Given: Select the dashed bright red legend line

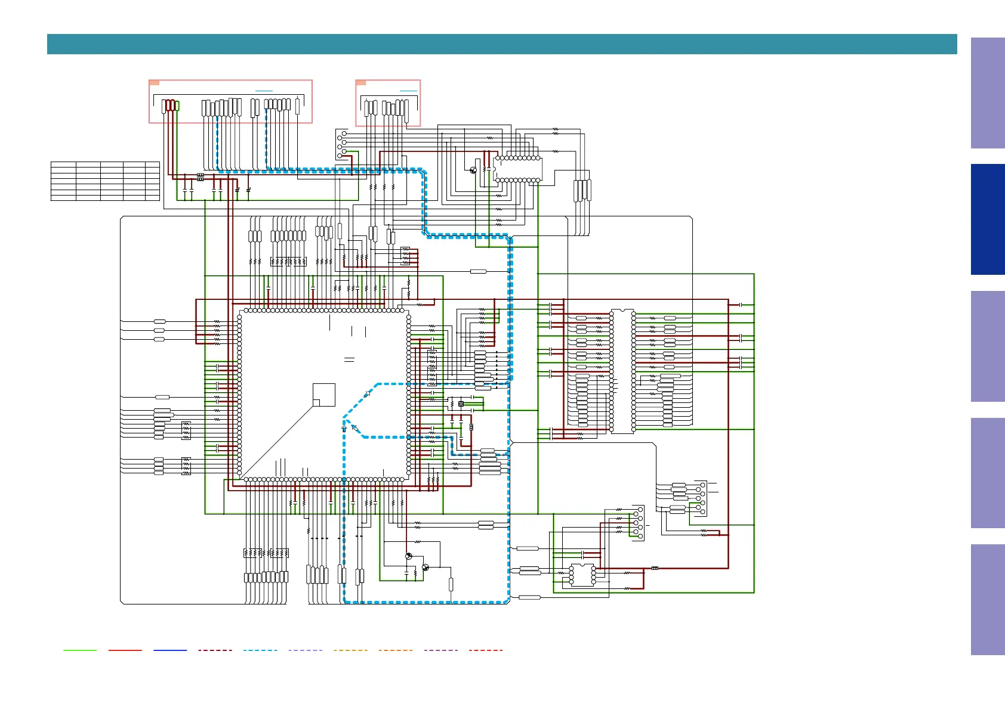Looking at the screenshot, I should click(x=486, y=650).
